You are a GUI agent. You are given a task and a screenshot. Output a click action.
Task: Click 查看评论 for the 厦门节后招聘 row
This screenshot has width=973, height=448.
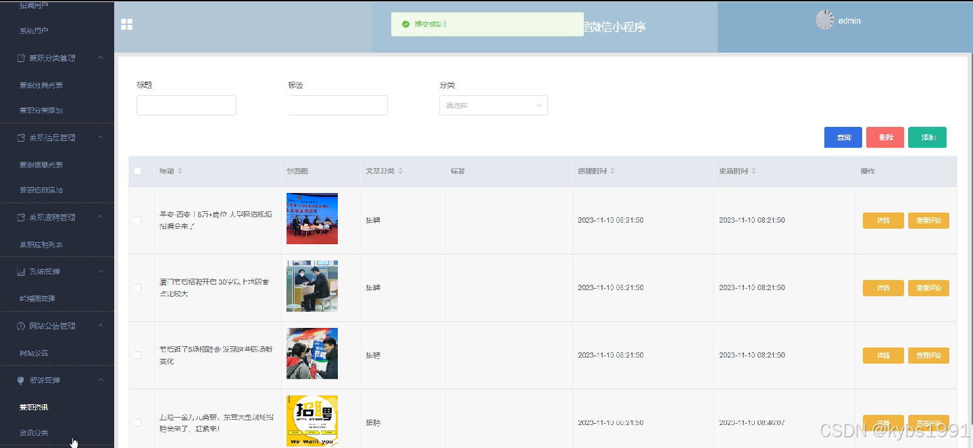pyautogui.click(x=928, y=288)
